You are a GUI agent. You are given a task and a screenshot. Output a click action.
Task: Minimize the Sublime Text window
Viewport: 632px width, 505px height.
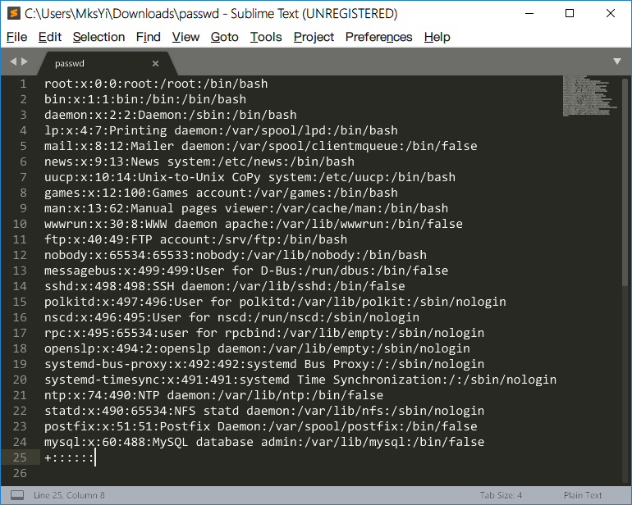tap(529, 14)
